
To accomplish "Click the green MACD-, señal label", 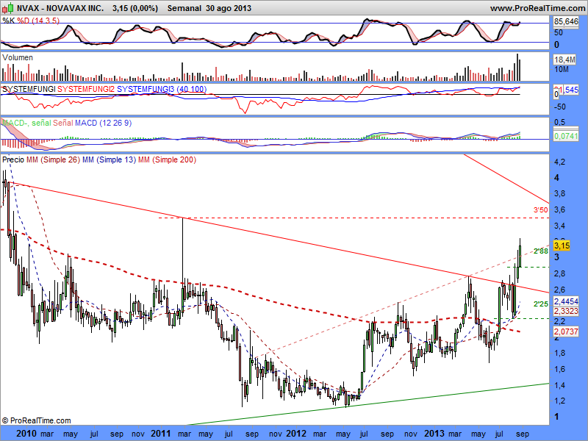I will [26, 123].
